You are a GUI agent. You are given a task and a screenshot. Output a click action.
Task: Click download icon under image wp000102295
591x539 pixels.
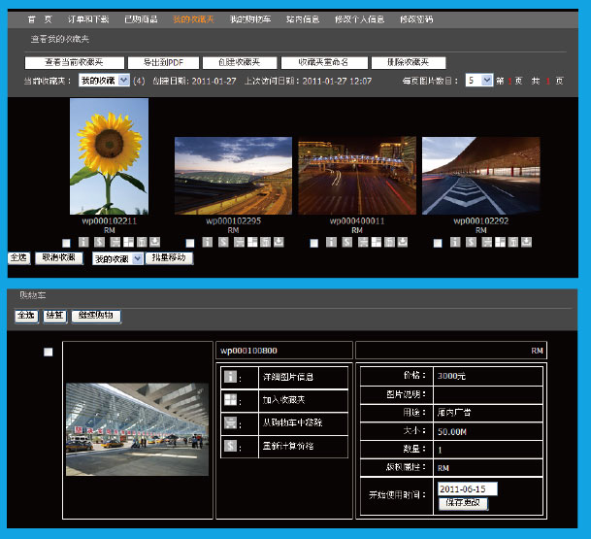(279, 242)
